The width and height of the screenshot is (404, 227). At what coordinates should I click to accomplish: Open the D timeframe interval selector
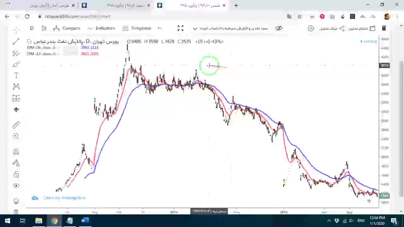pyautogui.click(x=32, y=28)
